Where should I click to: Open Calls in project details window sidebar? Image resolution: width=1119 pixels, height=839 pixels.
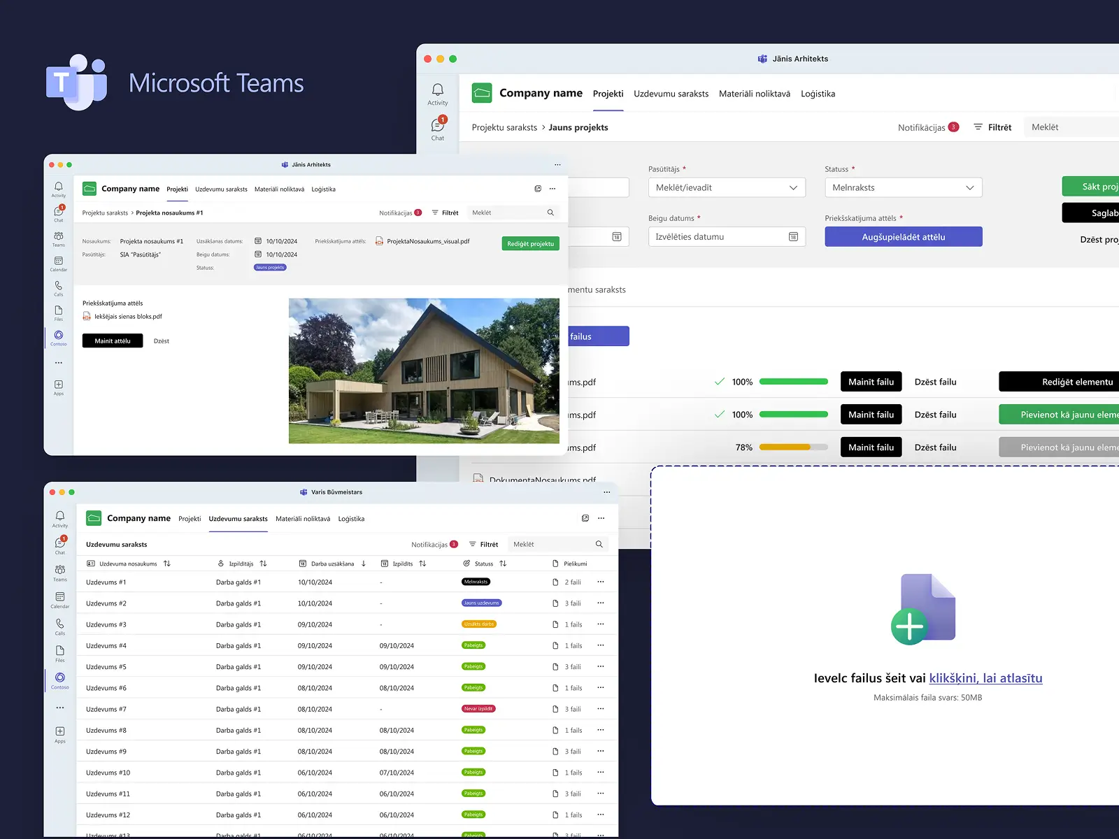coord(59,288)
